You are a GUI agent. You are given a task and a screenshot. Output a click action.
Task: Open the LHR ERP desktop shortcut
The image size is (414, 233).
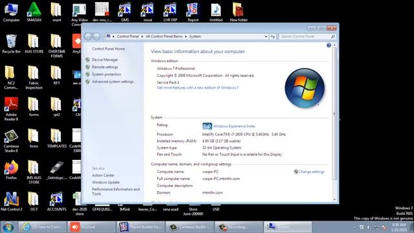coord(170,12)
